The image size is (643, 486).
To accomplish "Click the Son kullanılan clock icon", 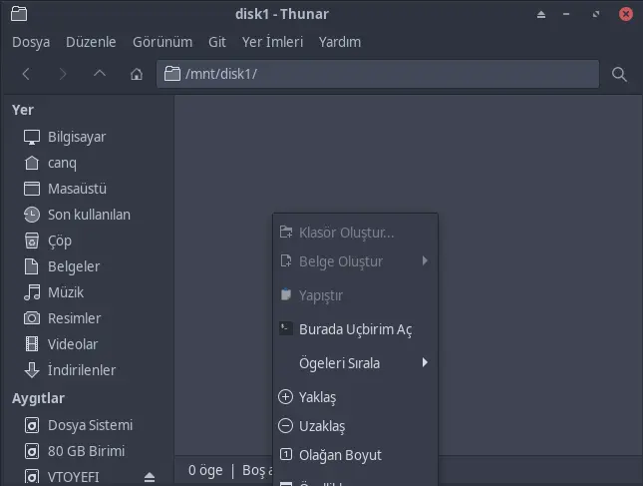I will point(32,215).
